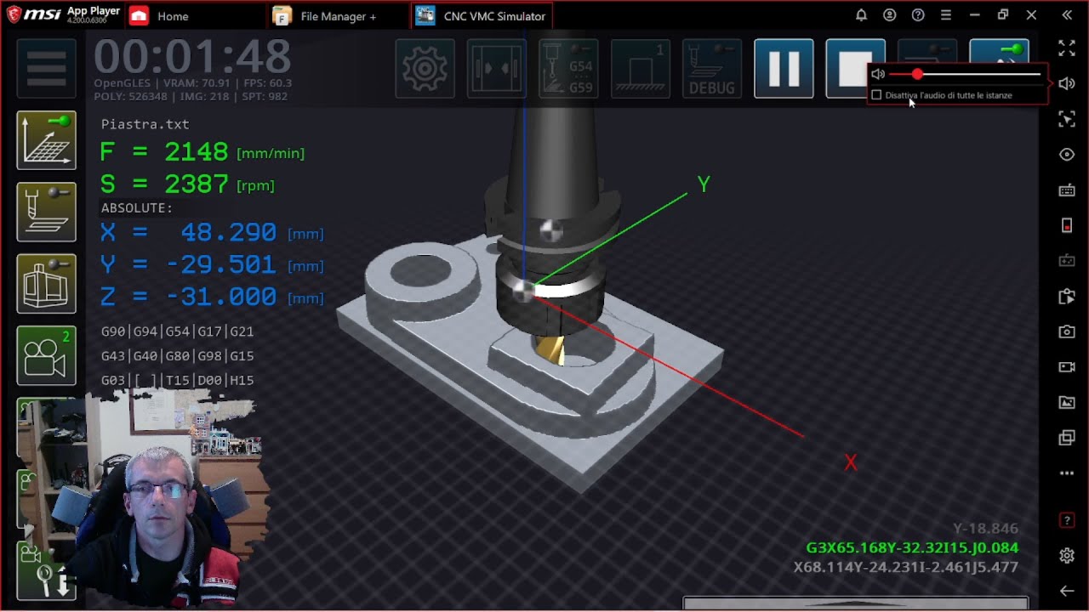The image size is (1089, 612).
Task: Open the multi-instance manager icon
Action: [x=1067, y=438]
